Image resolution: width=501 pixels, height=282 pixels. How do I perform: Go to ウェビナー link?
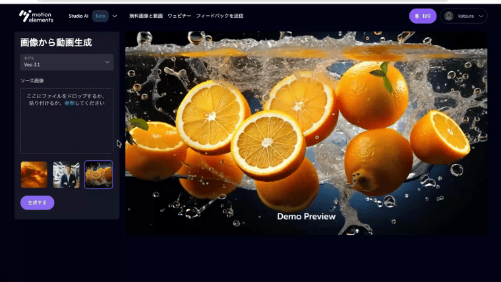(x=179, y=16)
